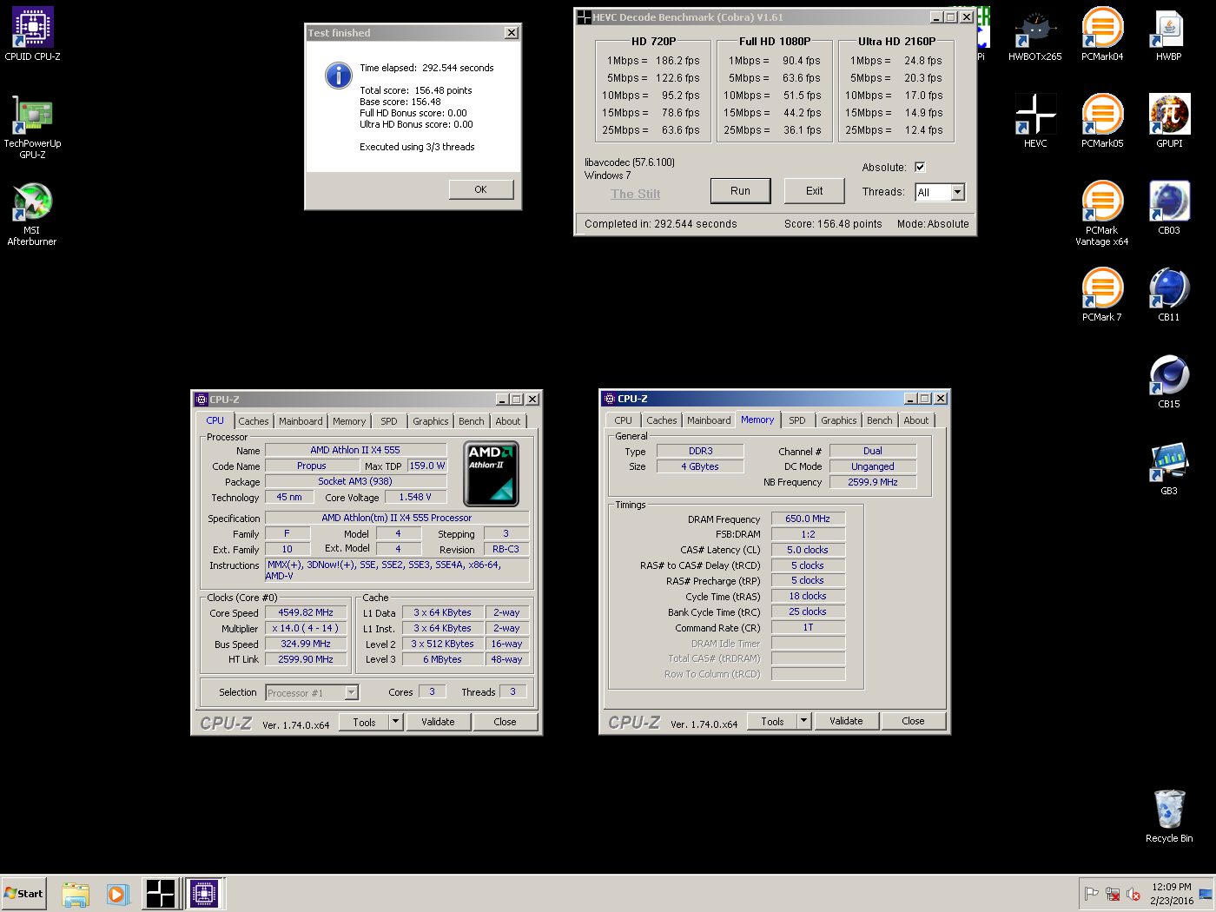This screenshot has height=912, width=1216.
Task: Open the HWBP desktop icon
Action: click(x=1169, y=34)
